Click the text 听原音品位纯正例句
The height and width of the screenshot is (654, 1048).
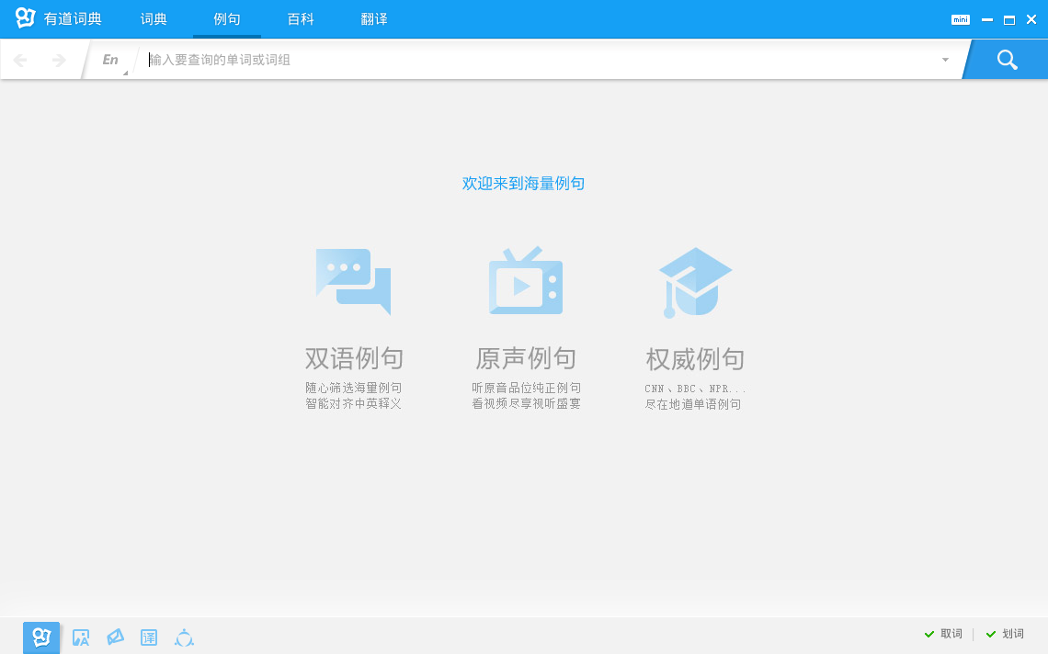[x=526, y=388]
